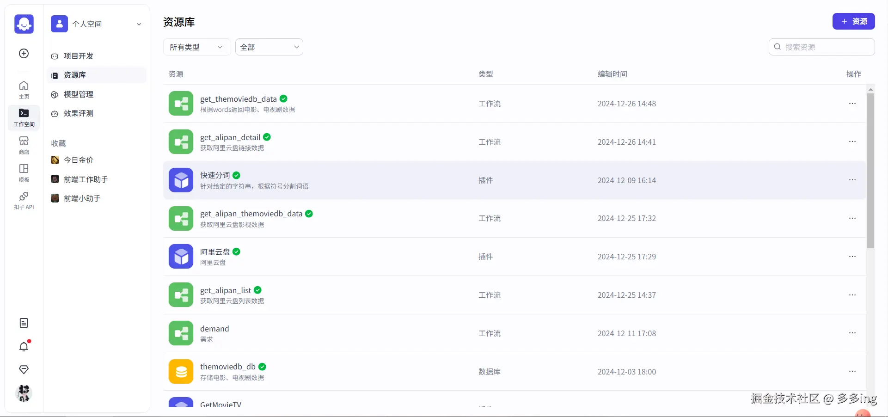Open the 效果评测 menu item

tap(79, 113)
